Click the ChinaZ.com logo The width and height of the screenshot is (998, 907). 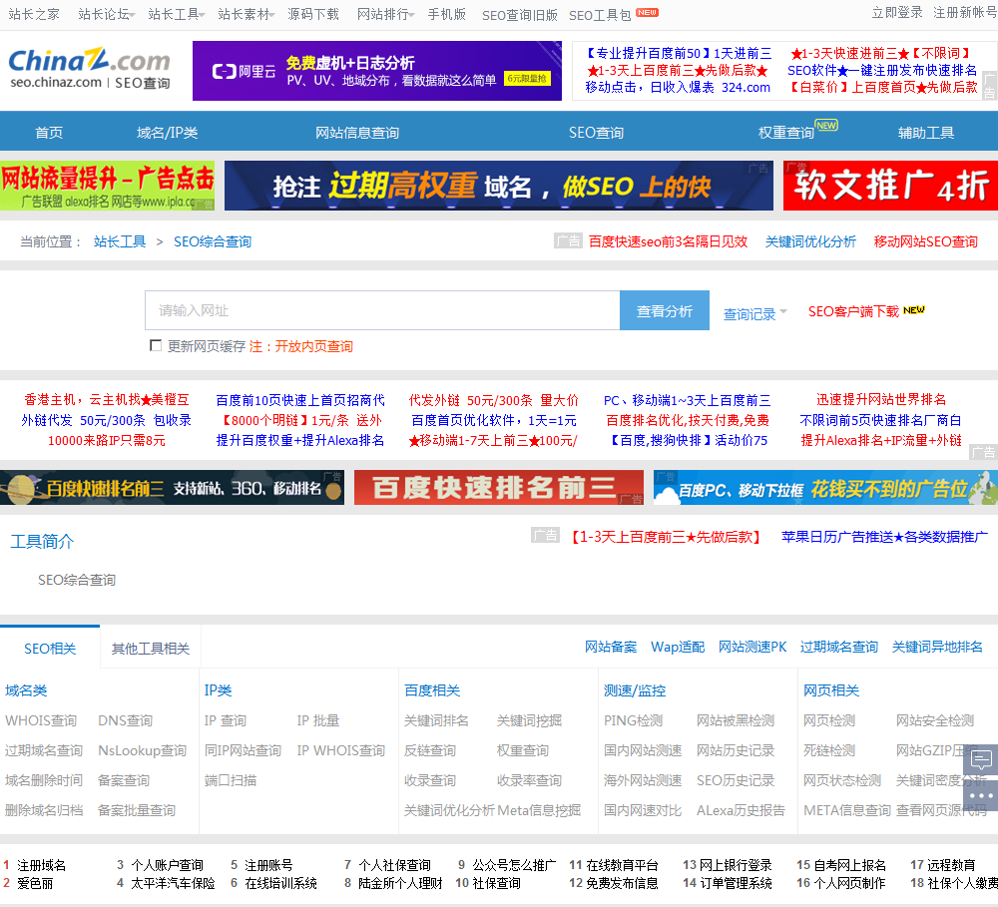click(89, 69)
